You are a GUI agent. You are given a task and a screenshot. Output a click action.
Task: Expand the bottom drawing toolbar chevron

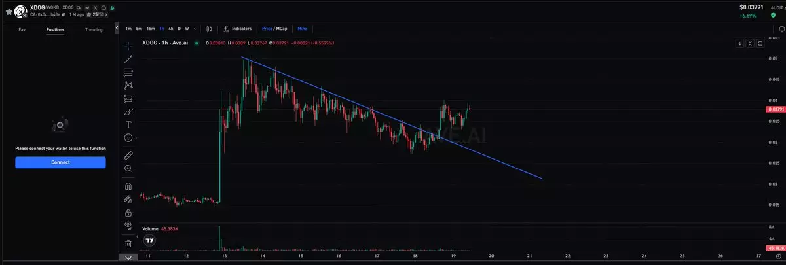click(128, 258)
